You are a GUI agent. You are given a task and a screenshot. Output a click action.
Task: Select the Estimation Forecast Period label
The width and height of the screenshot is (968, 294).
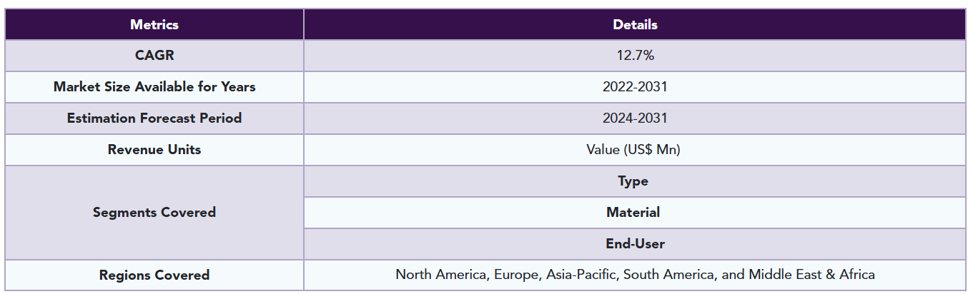154,118
